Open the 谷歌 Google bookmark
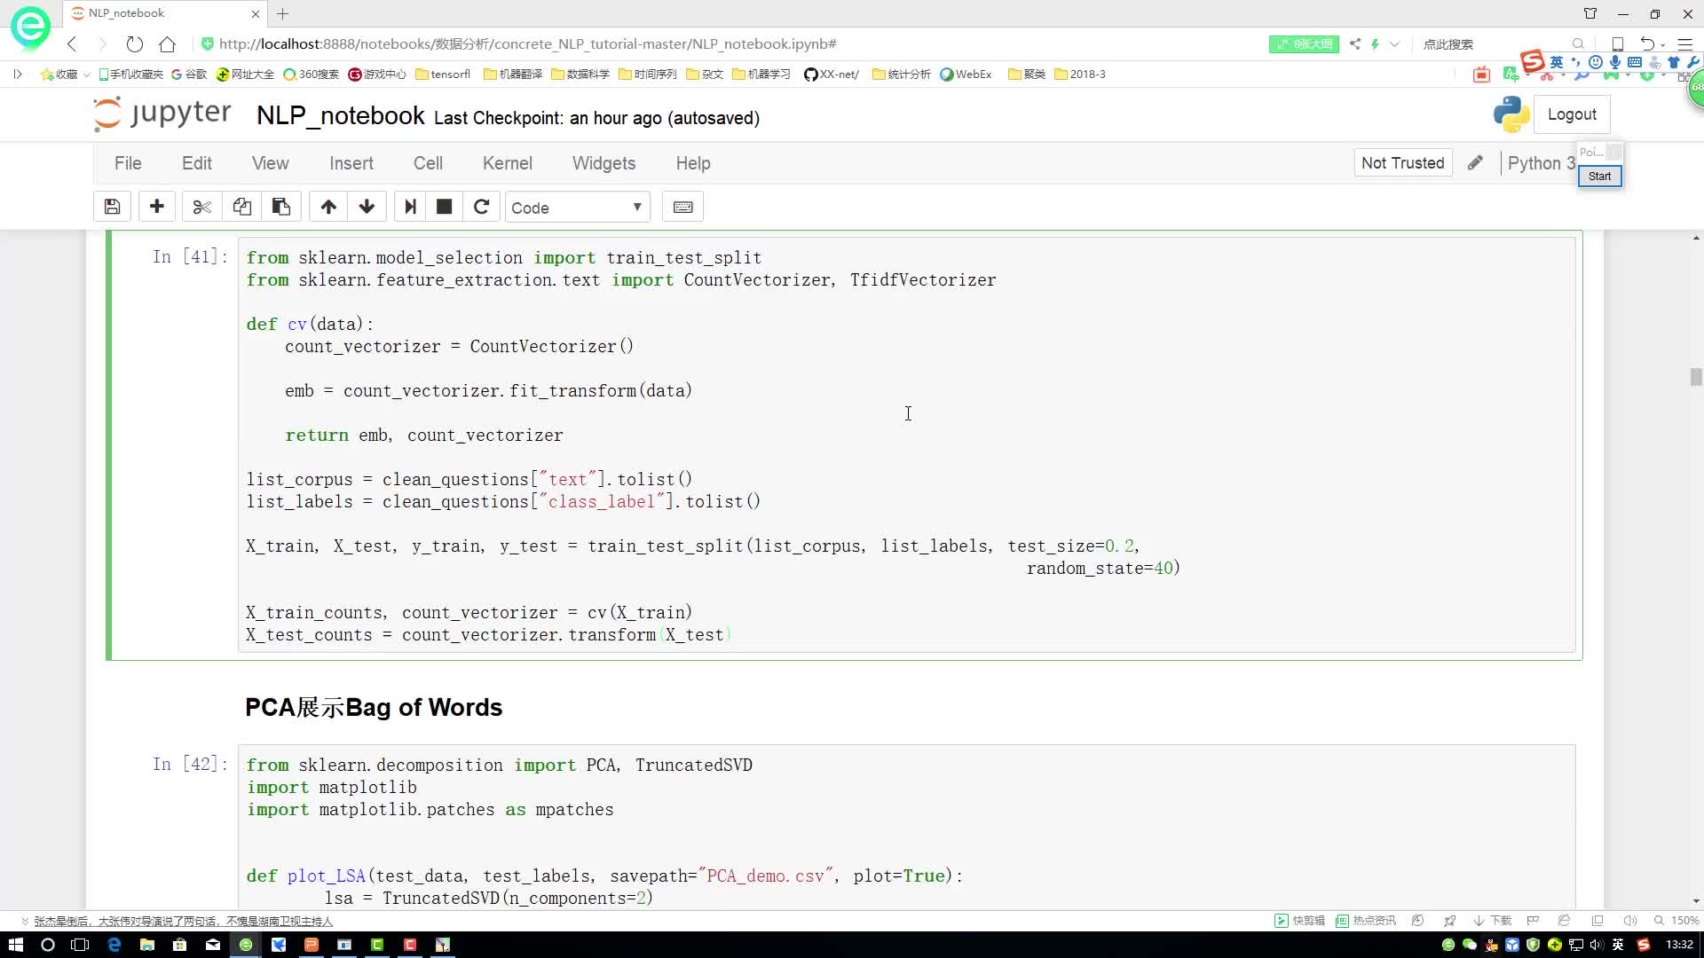Image resolution: width=1704 pixels, height=958 pixels. (x=189, y=74)
